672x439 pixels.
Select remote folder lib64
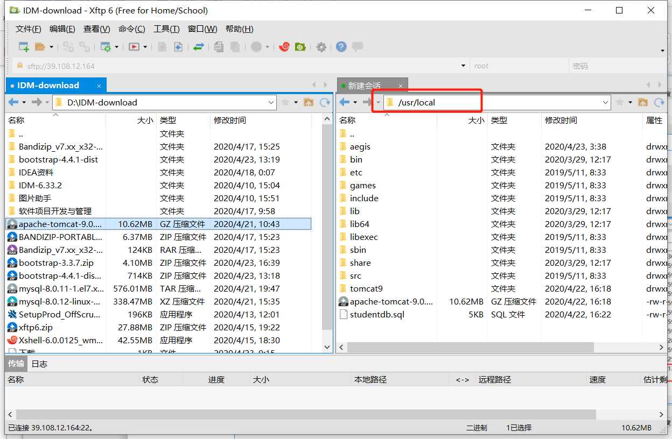click(360, 224)
